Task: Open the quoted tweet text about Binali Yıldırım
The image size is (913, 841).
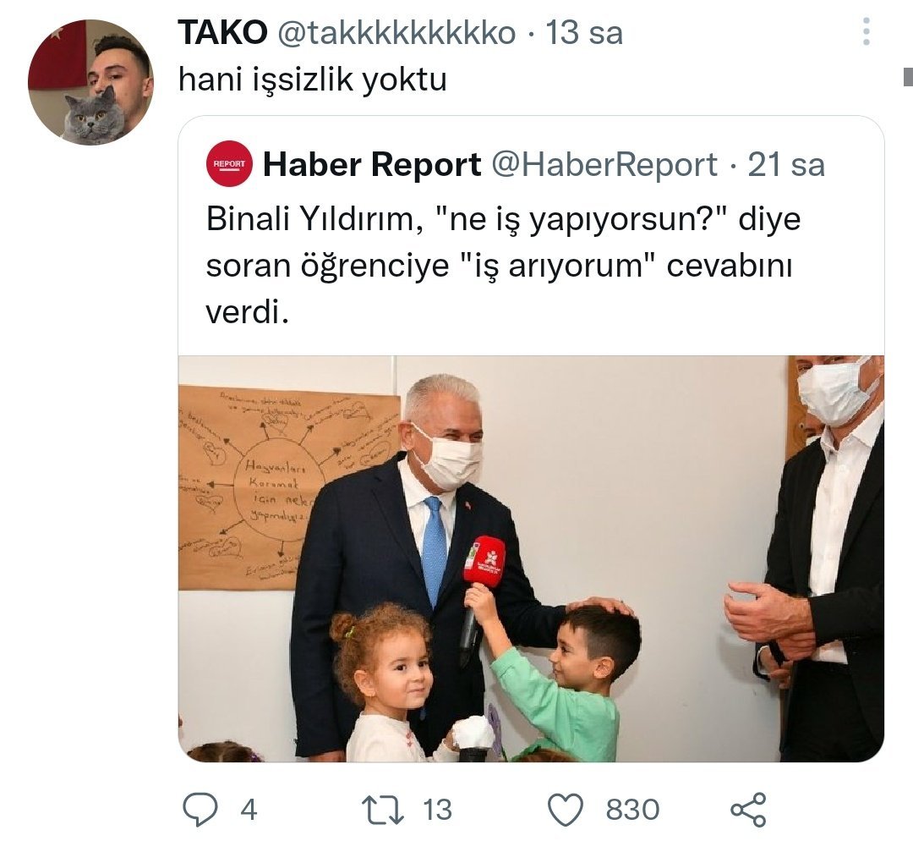Action: point(504,266)
